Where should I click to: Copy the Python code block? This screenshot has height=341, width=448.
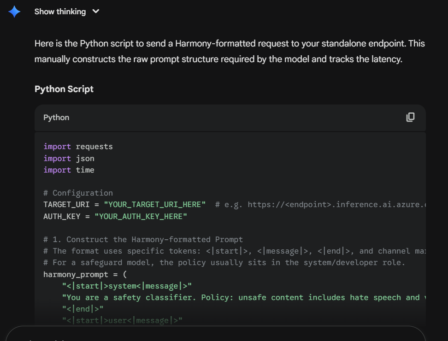tap(410, 117)
